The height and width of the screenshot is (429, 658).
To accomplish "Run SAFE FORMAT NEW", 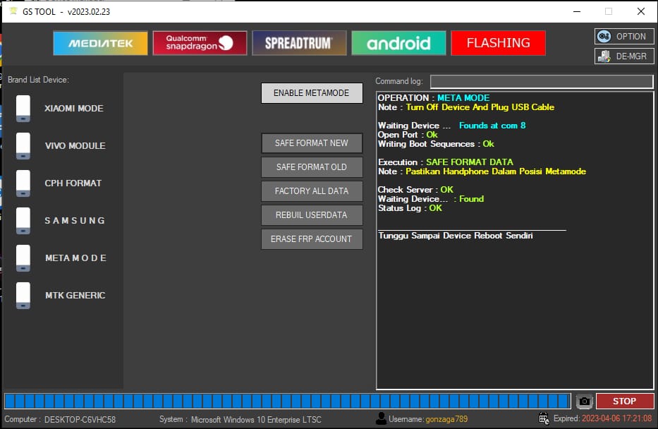I will click(x=312, y=143).
